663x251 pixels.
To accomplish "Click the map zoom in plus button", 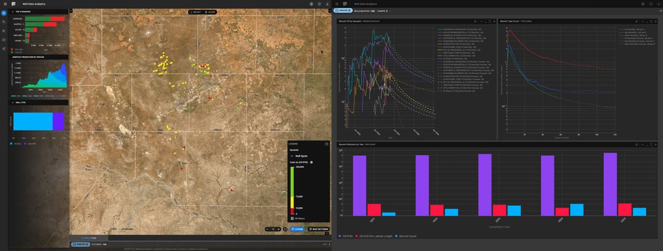I will point(280,229).
